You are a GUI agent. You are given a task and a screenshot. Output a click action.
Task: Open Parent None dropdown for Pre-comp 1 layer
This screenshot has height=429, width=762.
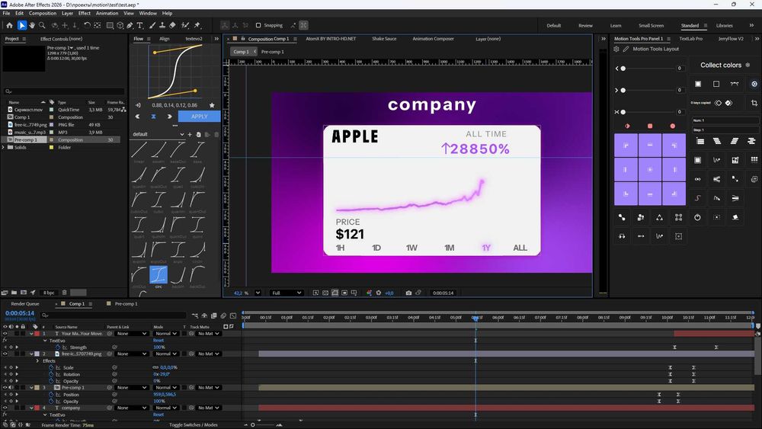point(132,388)
